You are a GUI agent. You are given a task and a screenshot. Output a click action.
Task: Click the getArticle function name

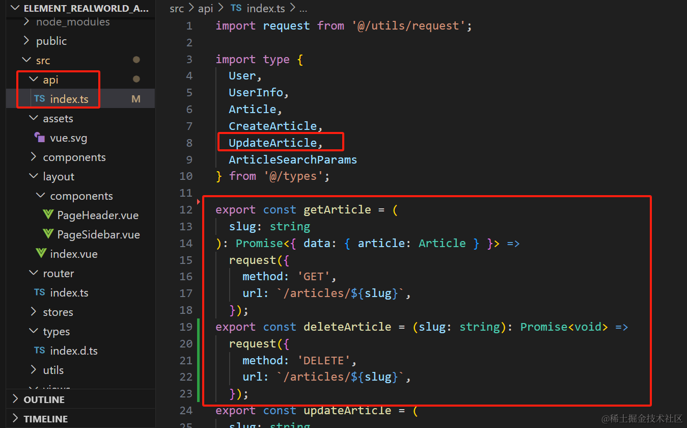[337, 209]
